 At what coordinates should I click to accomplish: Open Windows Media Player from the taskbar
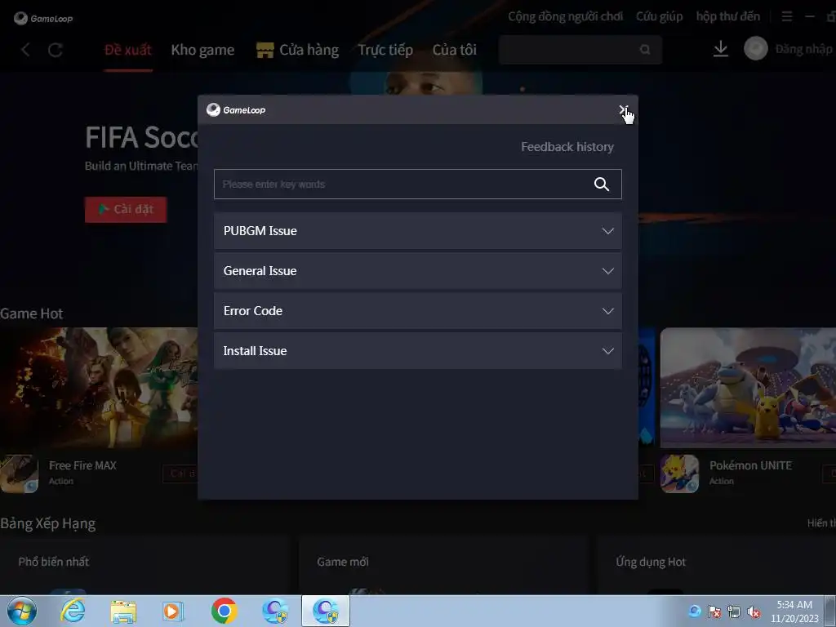173,611
